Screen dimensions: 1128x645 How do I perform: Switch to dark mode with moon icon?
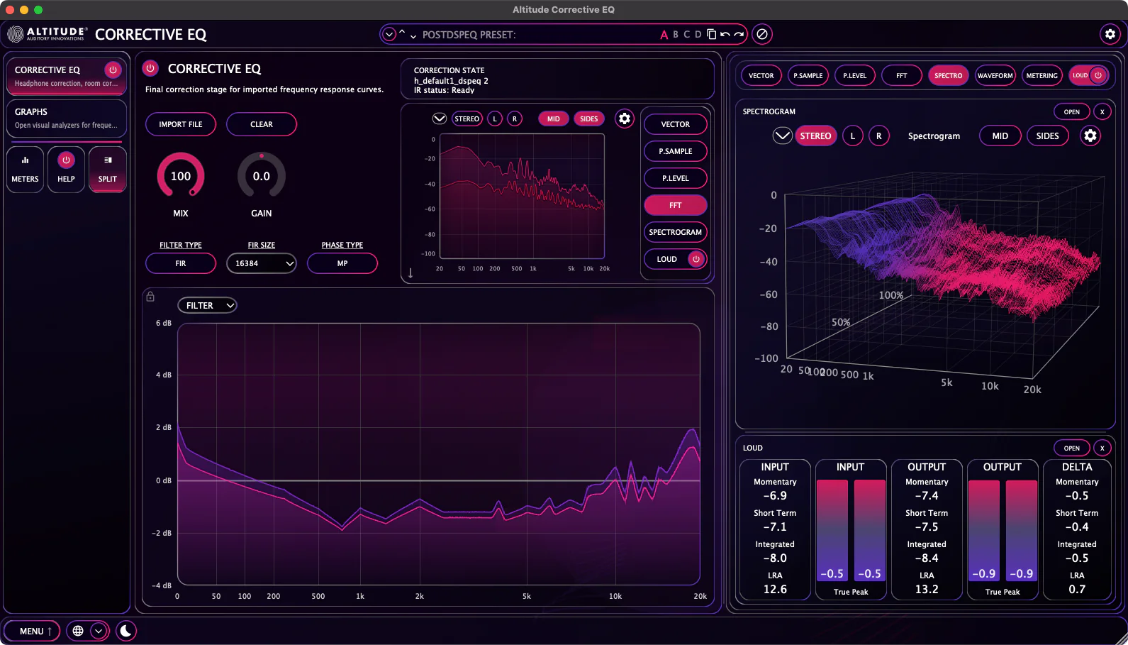point(126,631)
